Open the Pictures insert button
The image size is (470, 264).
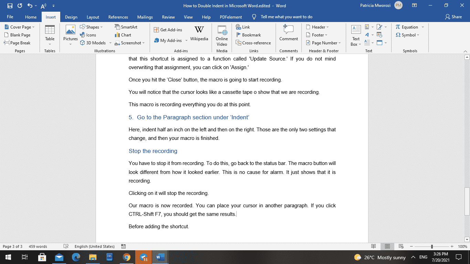click(x=71, y=35)
